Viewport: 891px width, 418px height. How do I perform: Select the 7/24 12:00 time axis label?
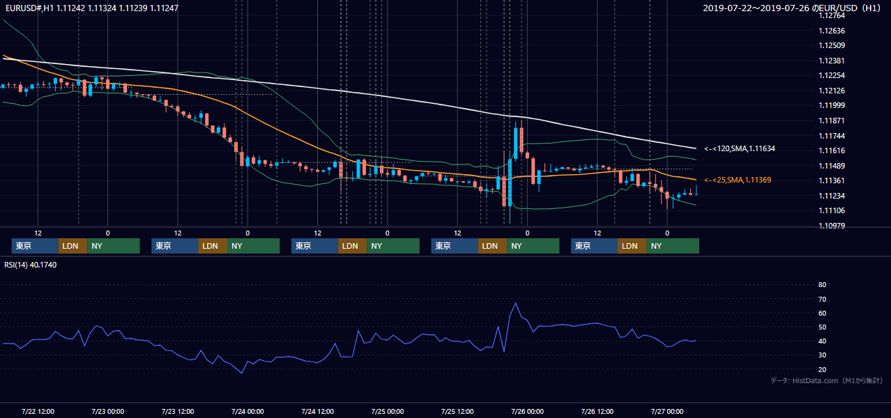[318, 411]
